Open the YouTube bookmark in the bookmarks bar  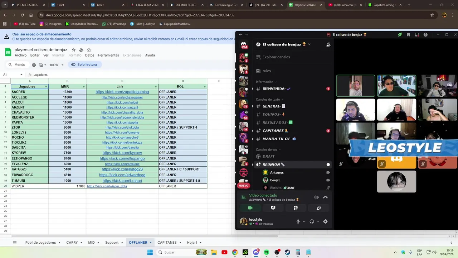[x=25, y=24]
